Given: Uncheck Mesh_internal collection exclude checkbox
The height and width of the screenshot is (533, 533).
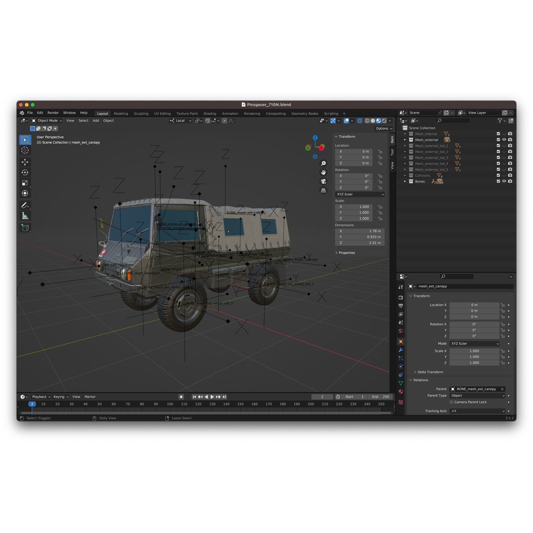Looking at the screenshot, I should point(498,134).
